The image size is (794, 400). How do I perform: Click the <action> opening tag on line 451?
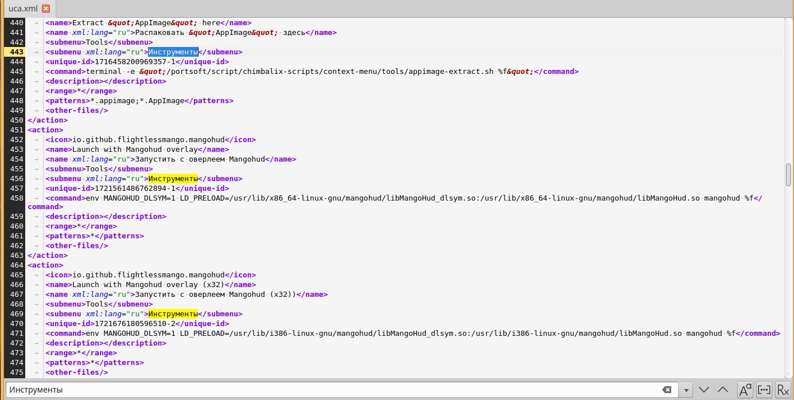[45, 130]
